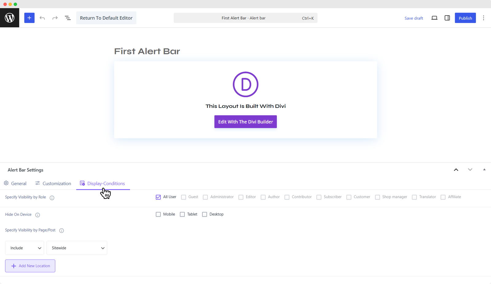Open the laptop preview icon

[x=434, y=18]
